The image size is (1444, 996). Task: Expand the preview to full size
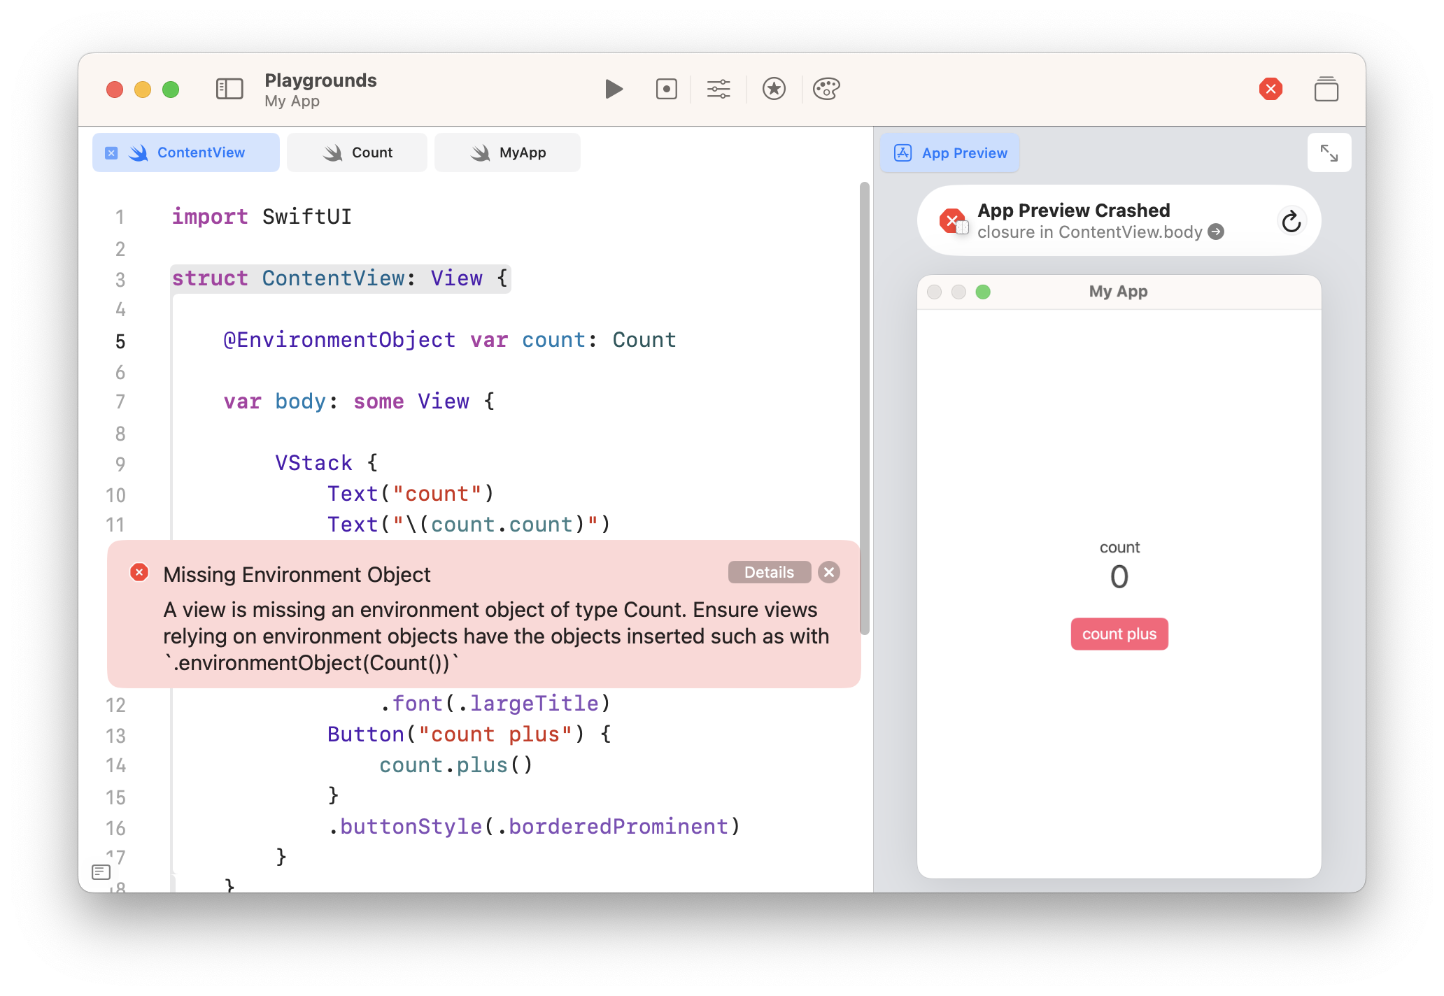point(1329,153)
